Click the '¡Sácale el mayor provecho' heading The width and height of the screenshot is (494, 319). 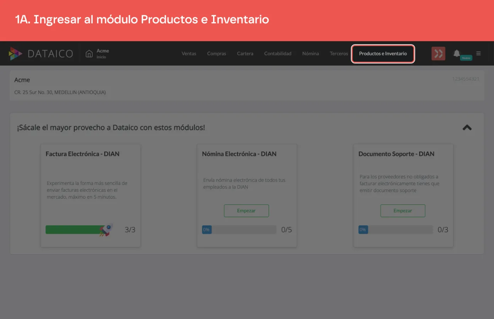pos(111,127)
